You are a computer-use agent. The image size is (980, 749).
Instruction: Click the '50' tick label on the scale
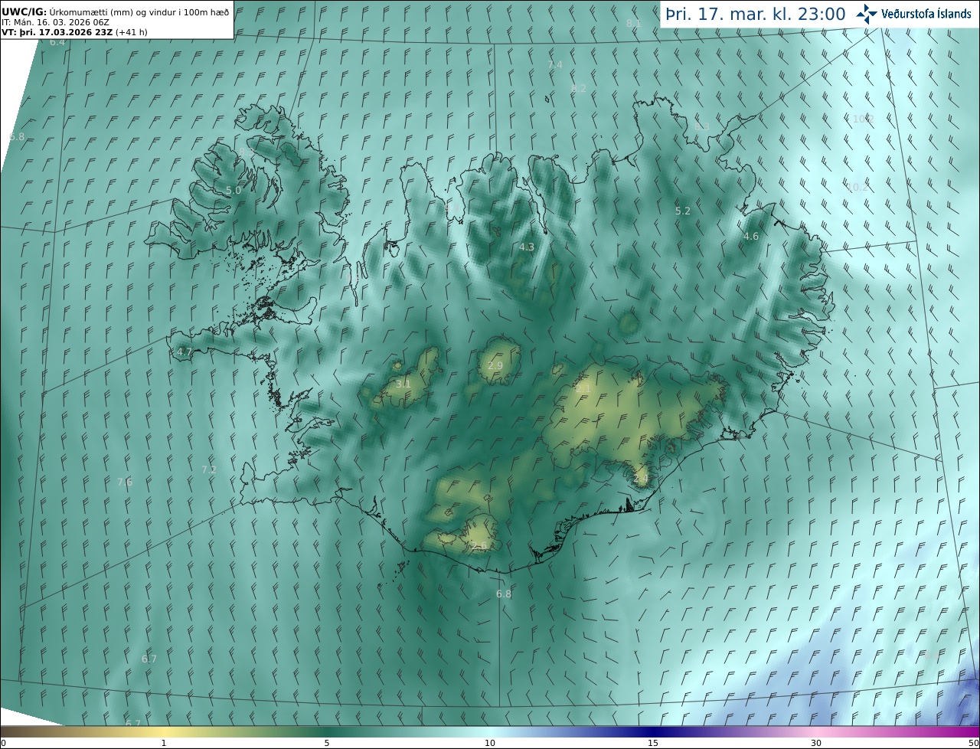973,744
